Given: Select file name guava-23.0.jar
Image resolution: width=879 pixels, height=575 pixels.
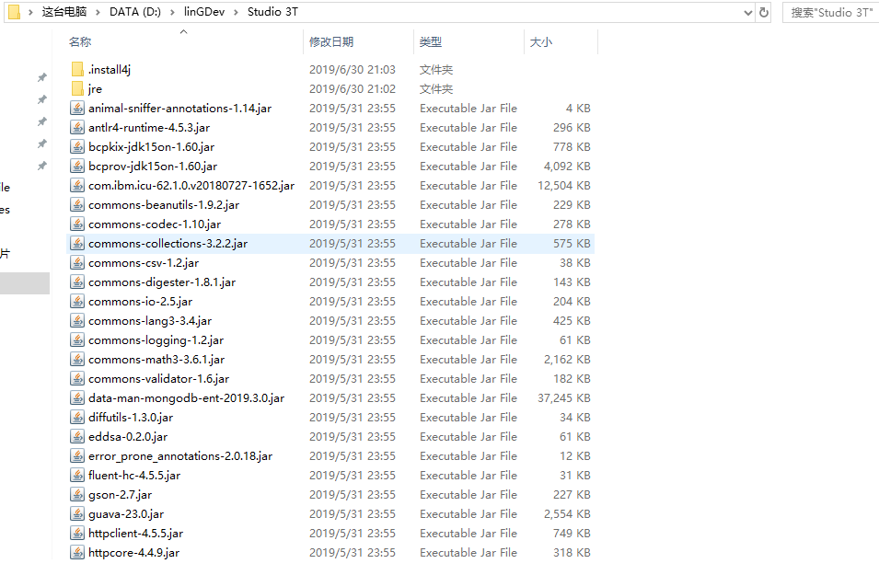Looking at the screenshot, I should pos(126,514).
